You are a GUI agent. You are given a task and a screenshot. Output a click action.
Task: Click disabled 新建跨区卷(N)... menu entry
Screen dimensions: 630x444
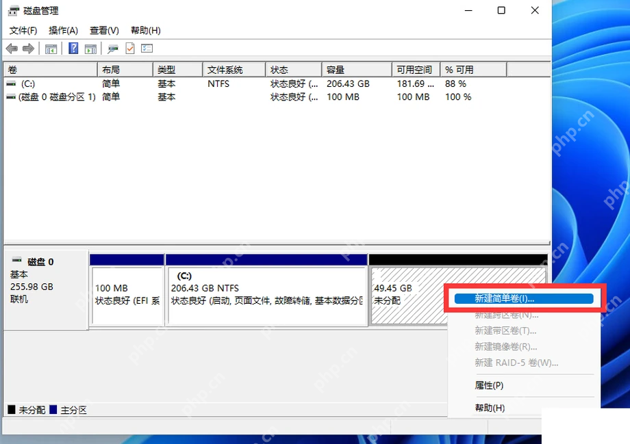507,315
